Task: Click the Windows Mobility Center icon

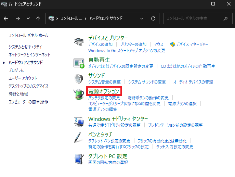Action: coord(79,121)
